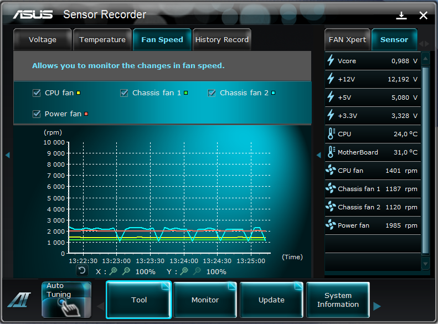Click the ASUS logo in the title bar
Viewport: 438px width, 324px height.
click(x=33, y=14)
